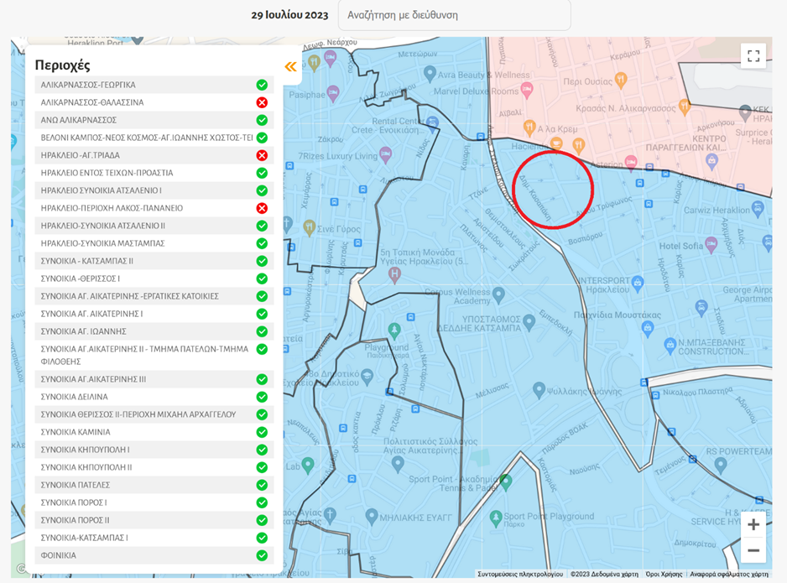
Task: Zoom in using the plus button
Action: click(x=753, y=525)
